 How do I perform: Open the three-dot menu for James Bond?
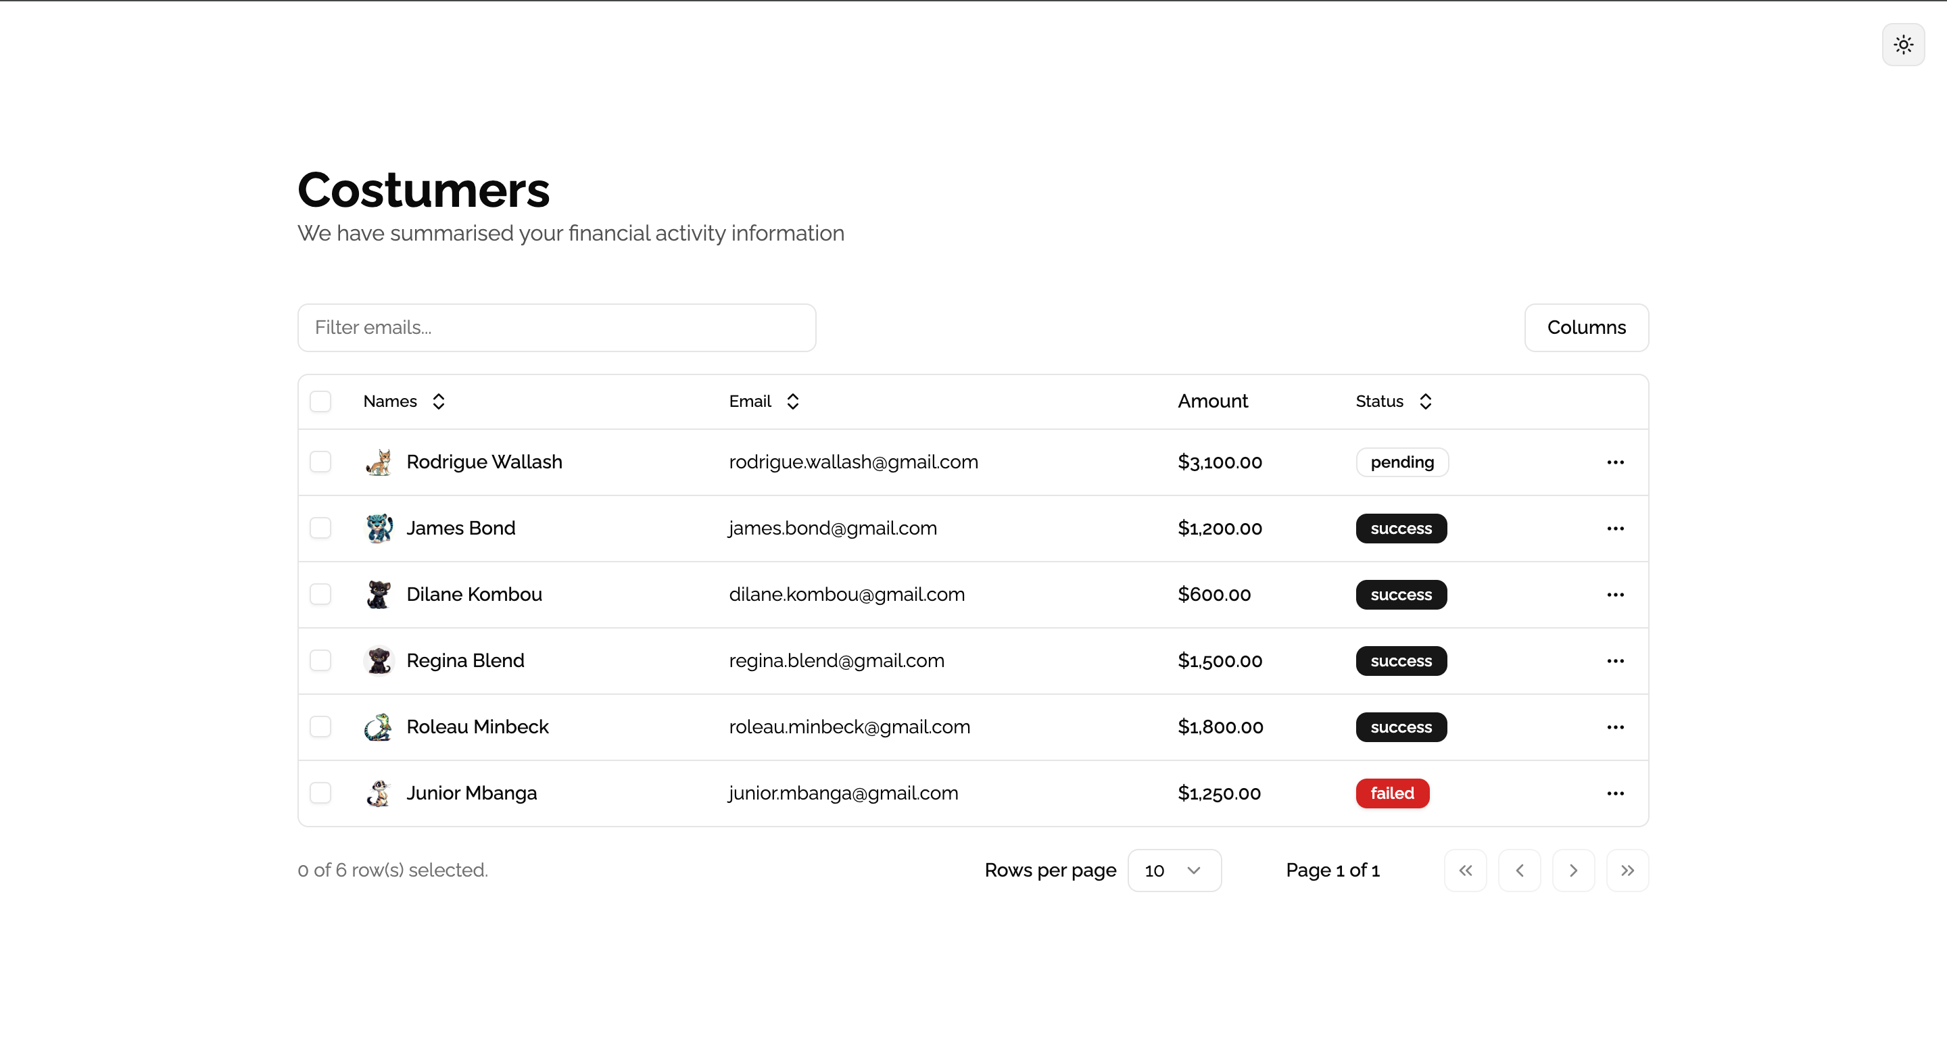click(x=1614, y=529)
